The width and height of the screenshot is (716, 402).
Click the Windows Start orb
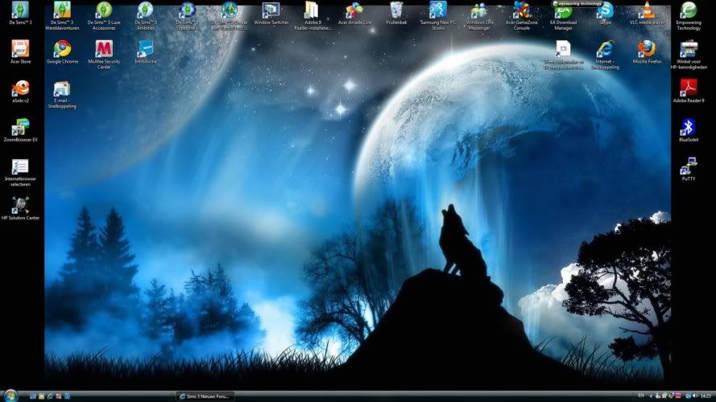click(10, 395)
